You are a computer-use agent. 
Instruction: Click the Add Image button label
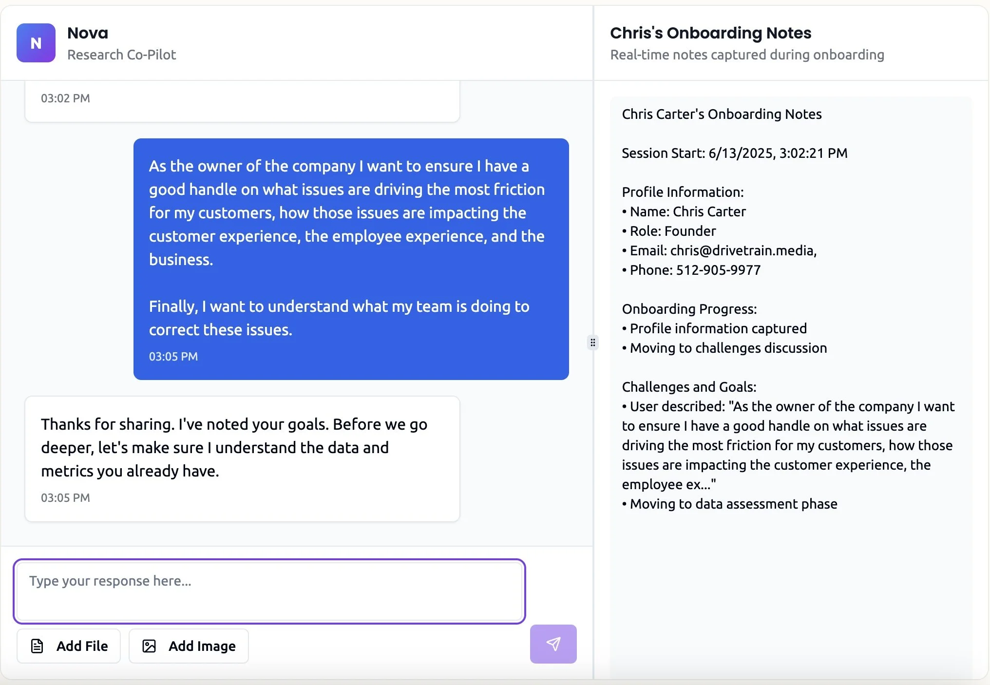click(x=202, y=646)
